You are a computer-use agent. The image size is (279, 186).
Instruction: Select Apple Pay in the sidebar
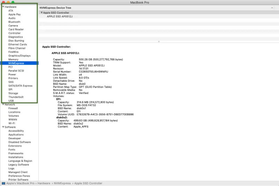pyautogui.click(x=14, y=14)
